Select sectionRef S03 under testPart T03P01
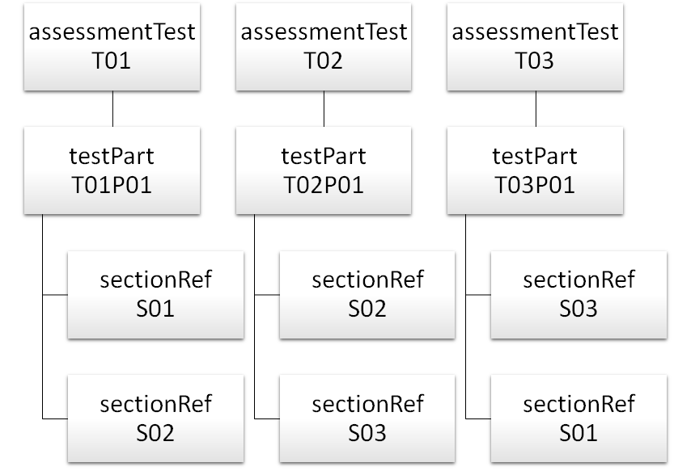 (579, 294)
